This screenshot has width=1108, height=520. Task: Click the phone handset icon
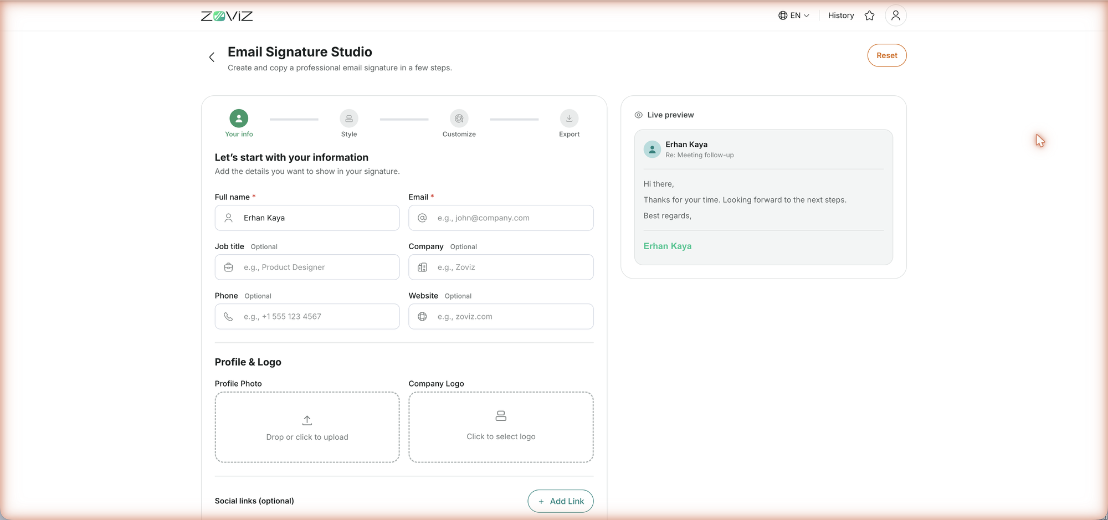[x=228, y=317]
